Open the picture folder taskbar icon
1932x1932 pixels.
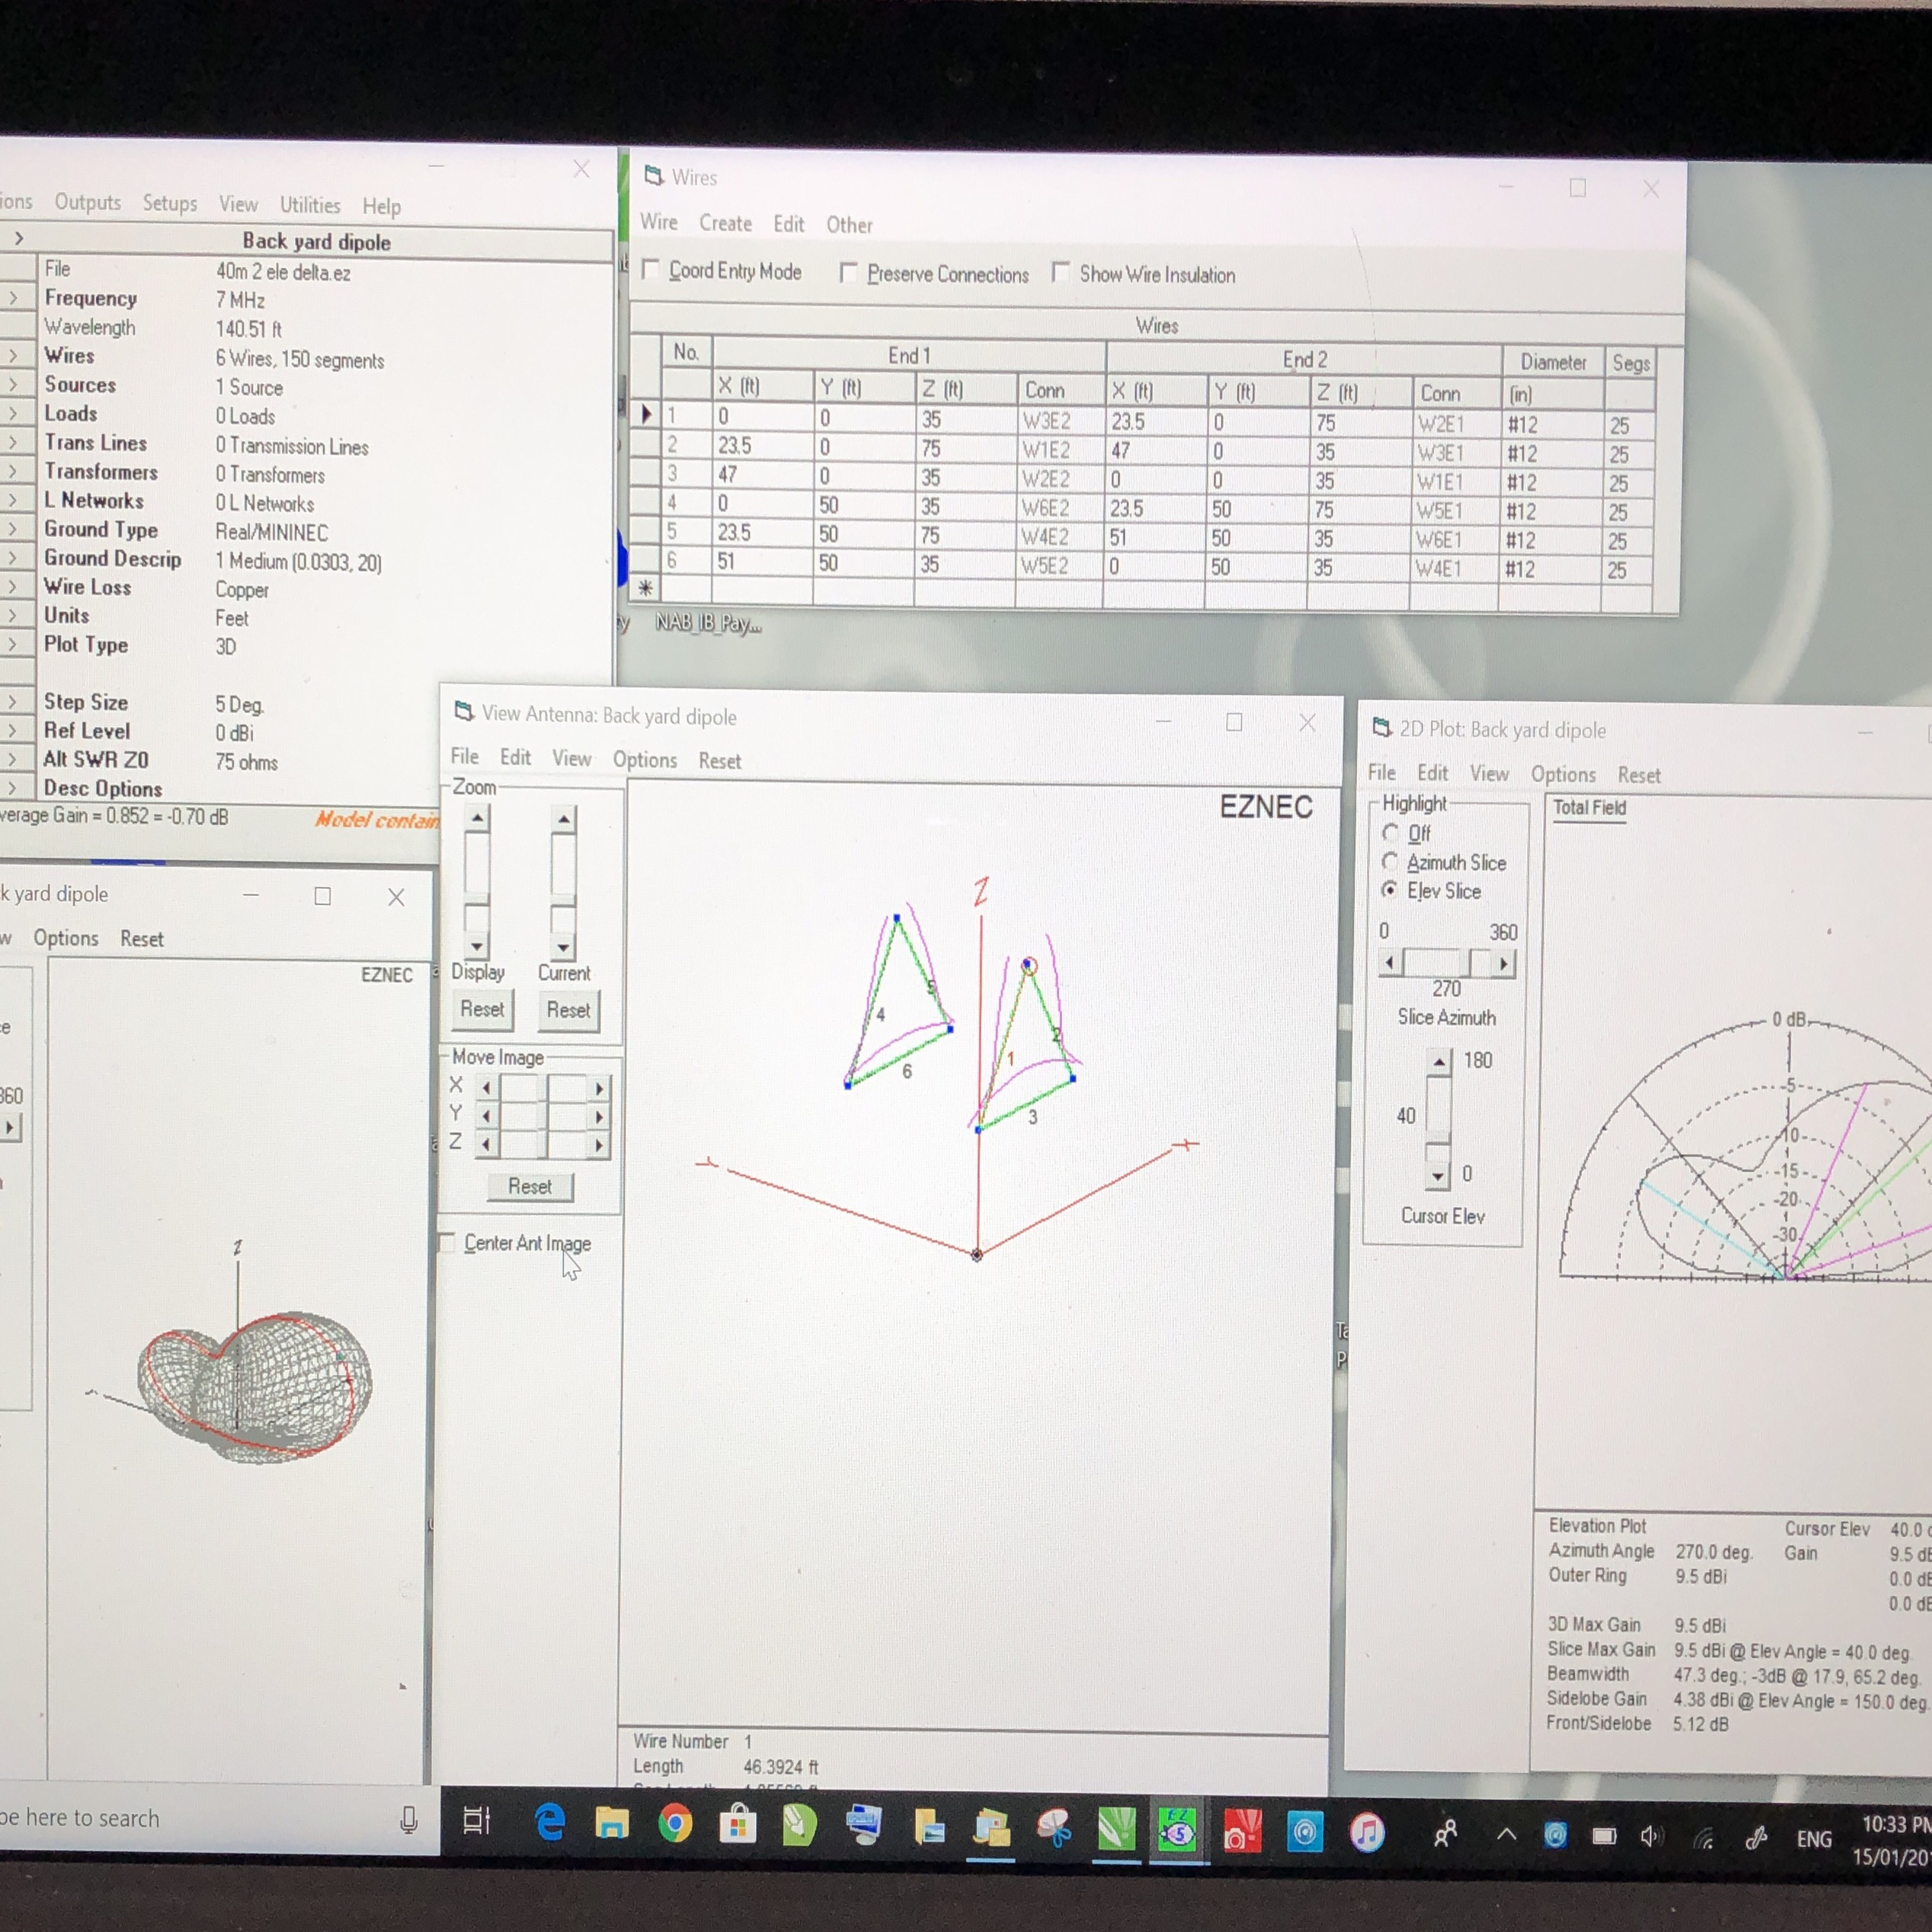click(991, 1828)
